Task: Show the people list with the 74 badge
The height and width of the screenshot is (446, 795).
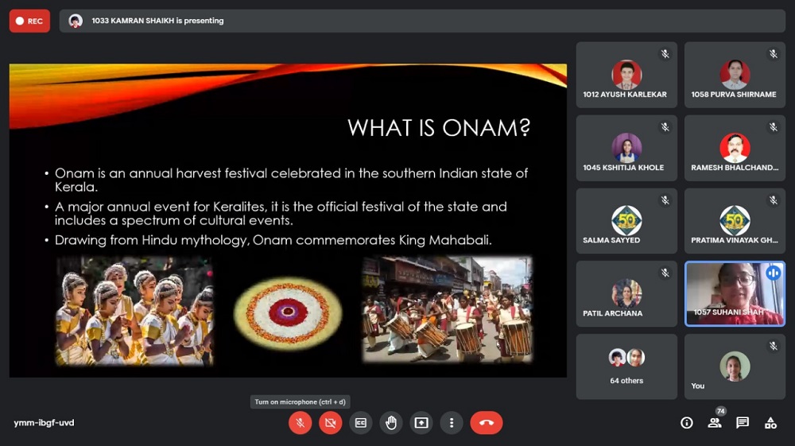Action: tap(715, 423)
